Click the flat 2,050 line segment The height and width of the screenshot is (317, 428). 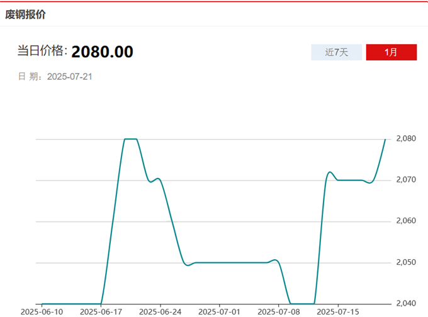coord(230,262)
